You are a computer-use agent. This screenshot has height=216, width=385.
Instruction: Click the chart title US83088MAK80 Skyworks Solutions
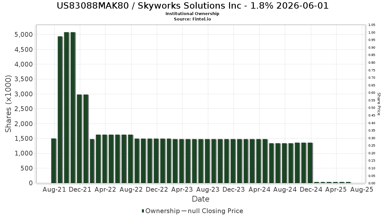coord(193,6)
